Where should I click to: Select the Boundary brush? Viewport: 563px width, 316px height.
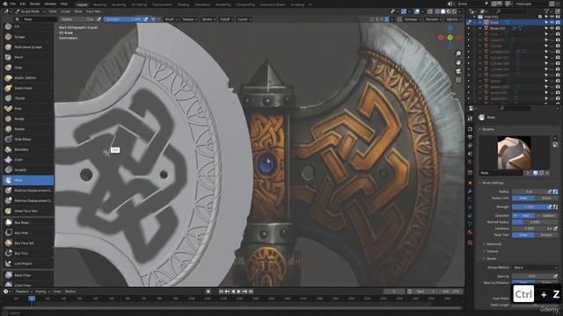(x=28, y=149)
